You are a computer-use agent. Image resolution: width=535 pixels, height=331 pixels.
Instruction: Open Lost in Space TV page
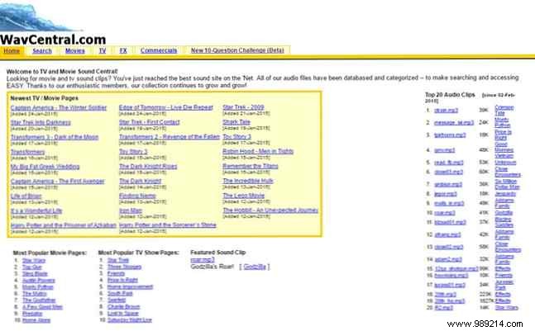(123, 314)
